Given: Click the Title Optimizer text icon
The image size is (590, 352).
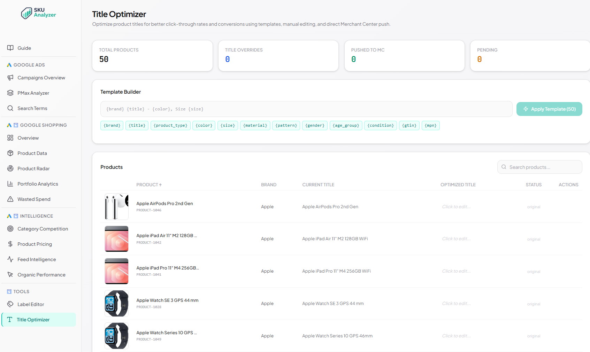Looking at the screenshot, I should pos(10,320).
